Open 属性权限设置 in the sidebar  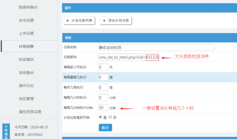click(30, 112)
